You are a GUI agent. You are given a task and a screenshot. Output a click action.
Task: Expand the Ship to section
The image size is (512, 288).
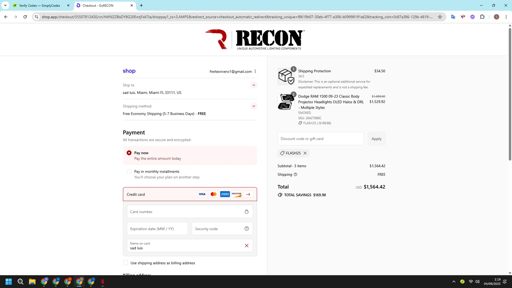coord(254,85)
